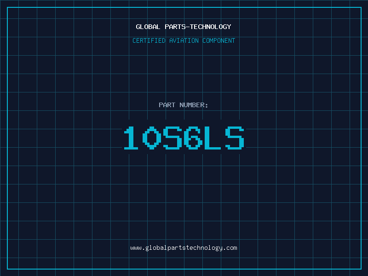
Task: Open the www.globalpartstechnology.com link
Action: coord(184,248)
